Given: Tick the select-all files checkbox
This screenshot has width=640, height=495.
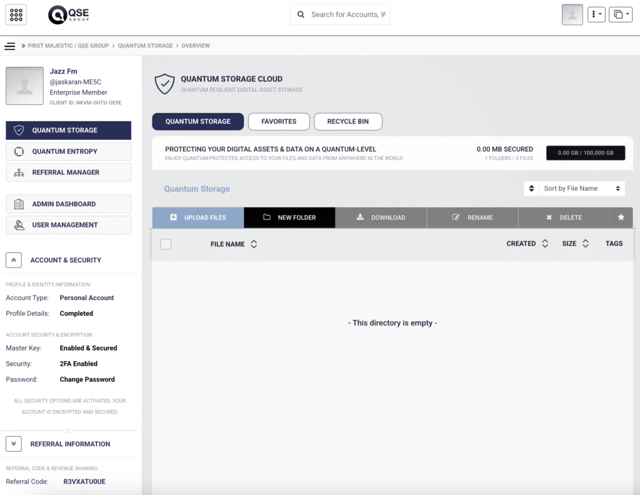Looking at the screenshot, I should (166, 244).
